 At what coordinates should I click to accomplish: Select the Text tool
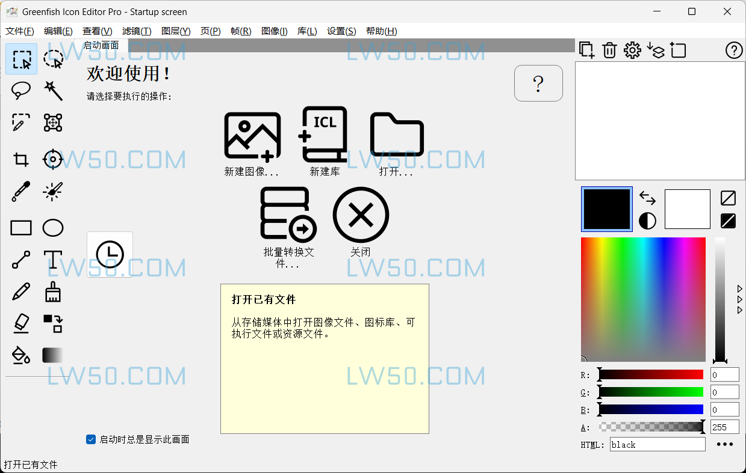[53, 260]
